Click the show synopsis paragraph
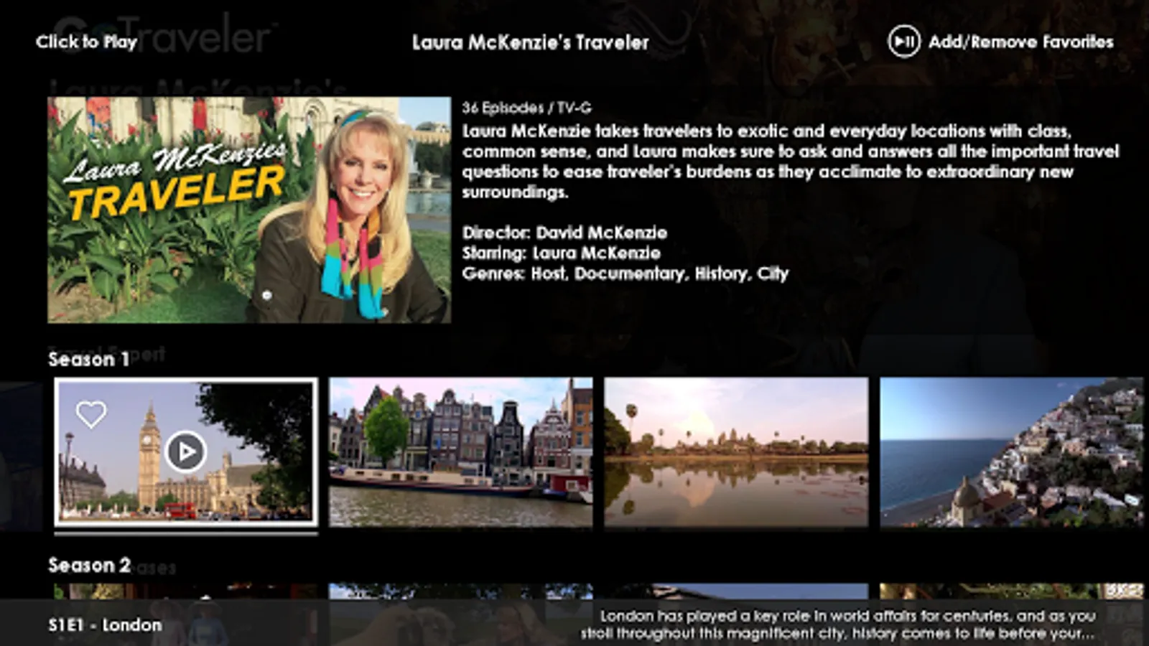The image size is (1149, 646). coord(791,161)
